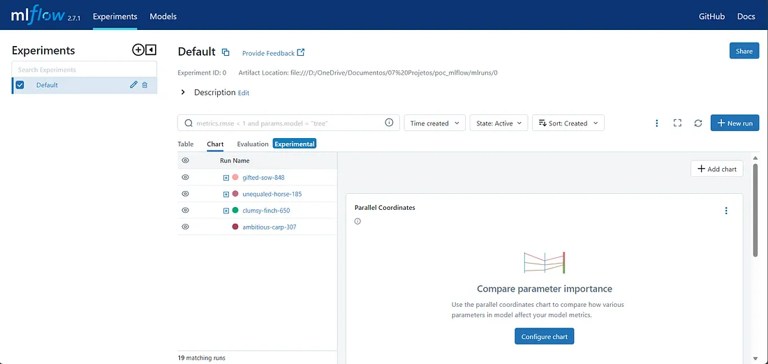
Task: Click the ambitious-carp-307 color dot
Action: [235, 227]
